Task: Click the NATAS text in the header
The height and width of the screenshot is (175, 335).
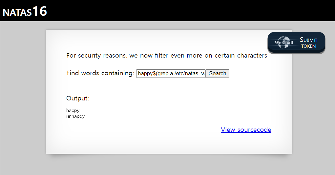Action: tap(17, 13)
